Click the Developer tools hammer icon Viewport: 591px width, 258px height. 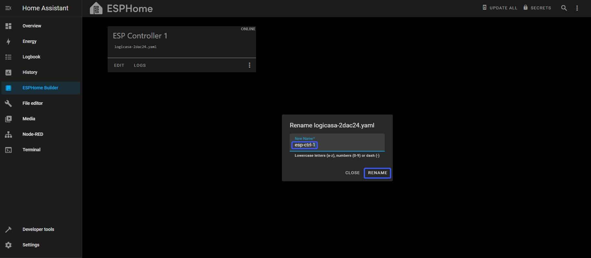[8, 229]
